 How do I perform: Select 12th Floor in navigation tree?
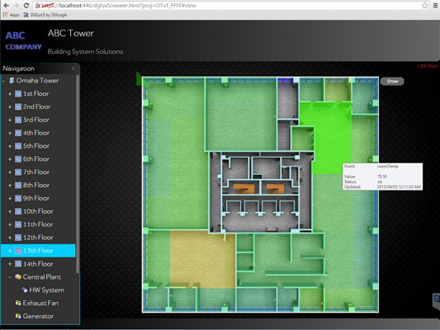[x=38, y=238]
